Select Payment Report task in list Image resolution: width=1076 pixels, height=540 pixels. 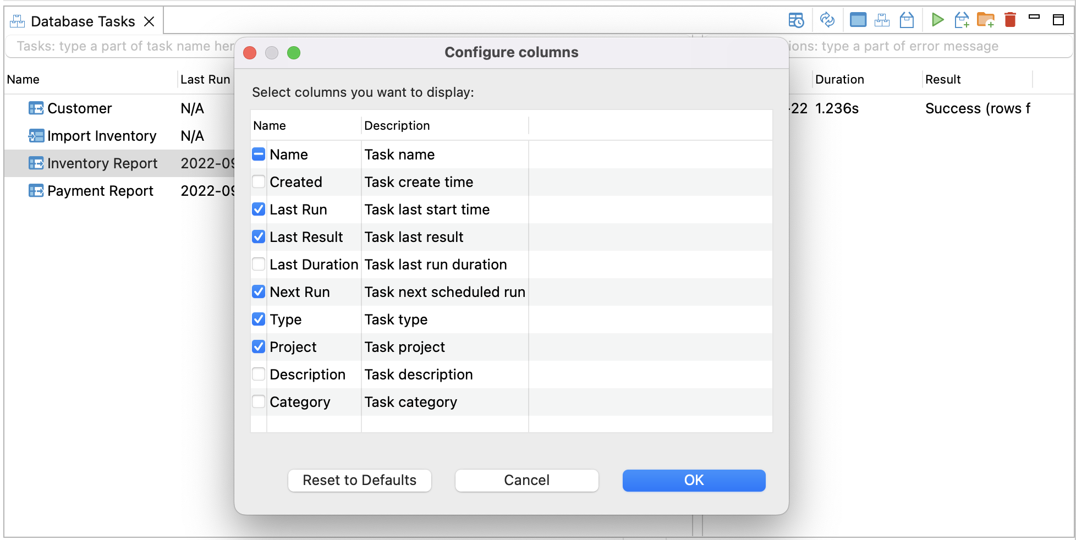(x=100, y=191)
